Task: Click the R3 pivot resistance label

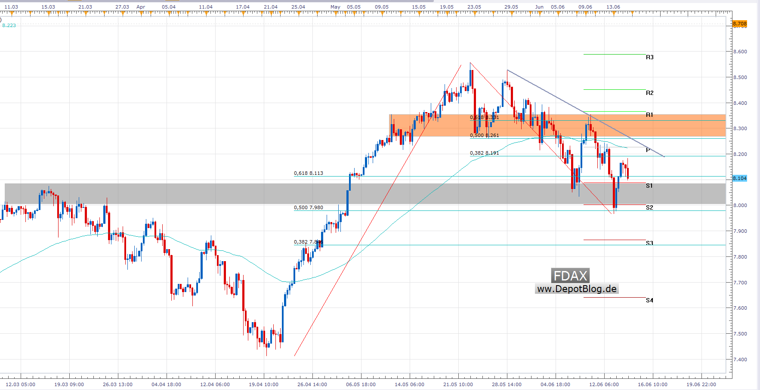Action: 649,57
